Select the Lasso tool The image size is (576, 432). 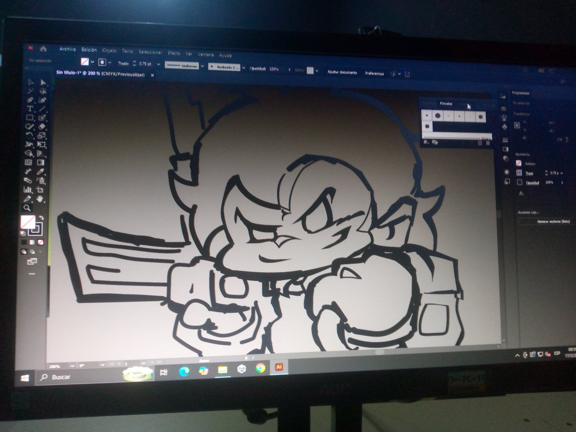point(43,91)
